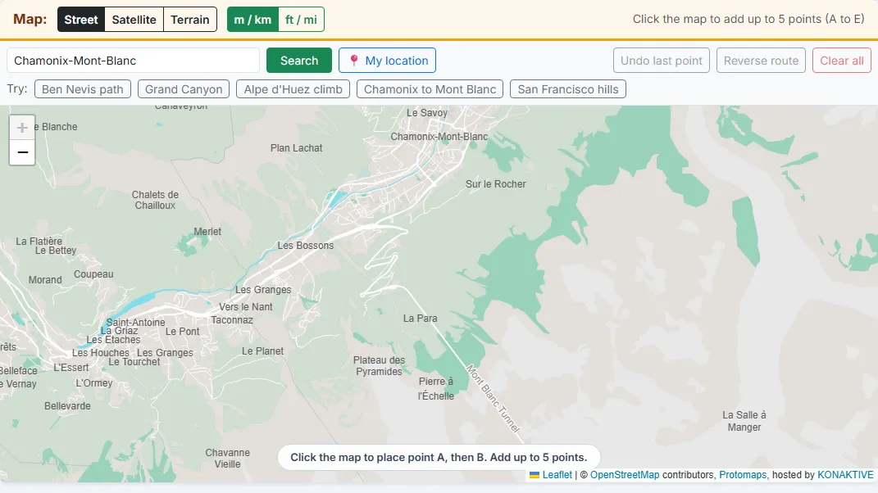Try the Chamonix to Mont Blanc preset
This screenshot has height=493, width=878.
coord(430,89)
